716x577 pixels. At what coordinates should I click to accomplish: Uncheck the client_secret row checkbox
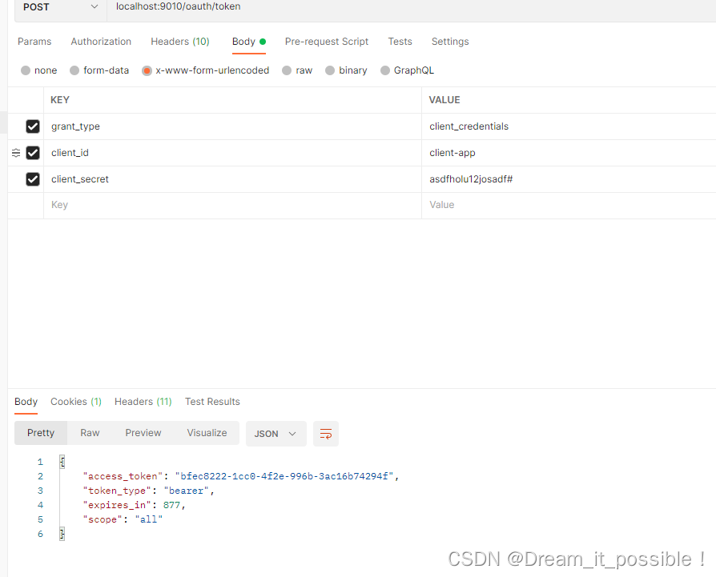point(33,179)
